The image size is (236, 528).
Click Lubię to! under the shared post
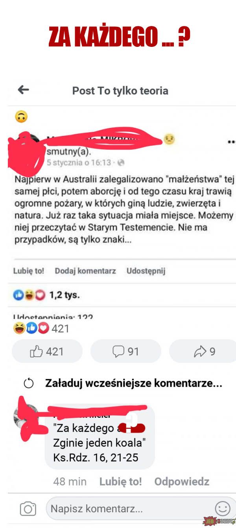29,271
